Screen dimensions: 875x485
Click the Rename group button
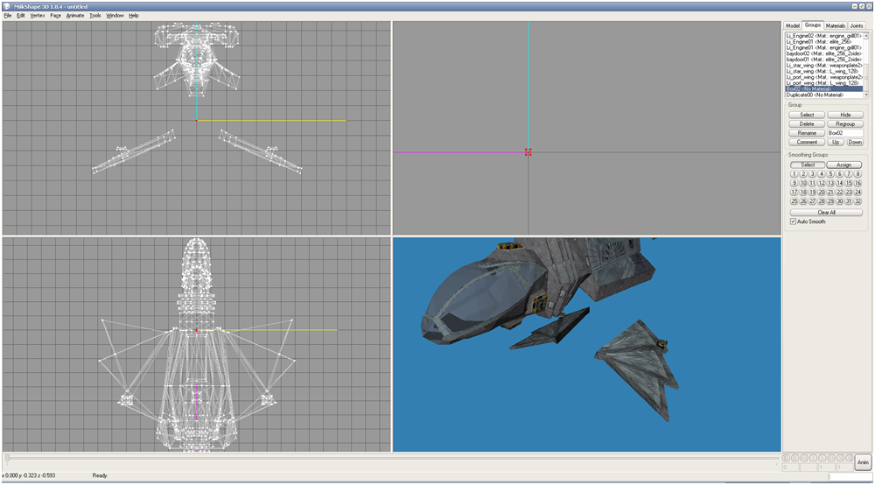(807, 133)
